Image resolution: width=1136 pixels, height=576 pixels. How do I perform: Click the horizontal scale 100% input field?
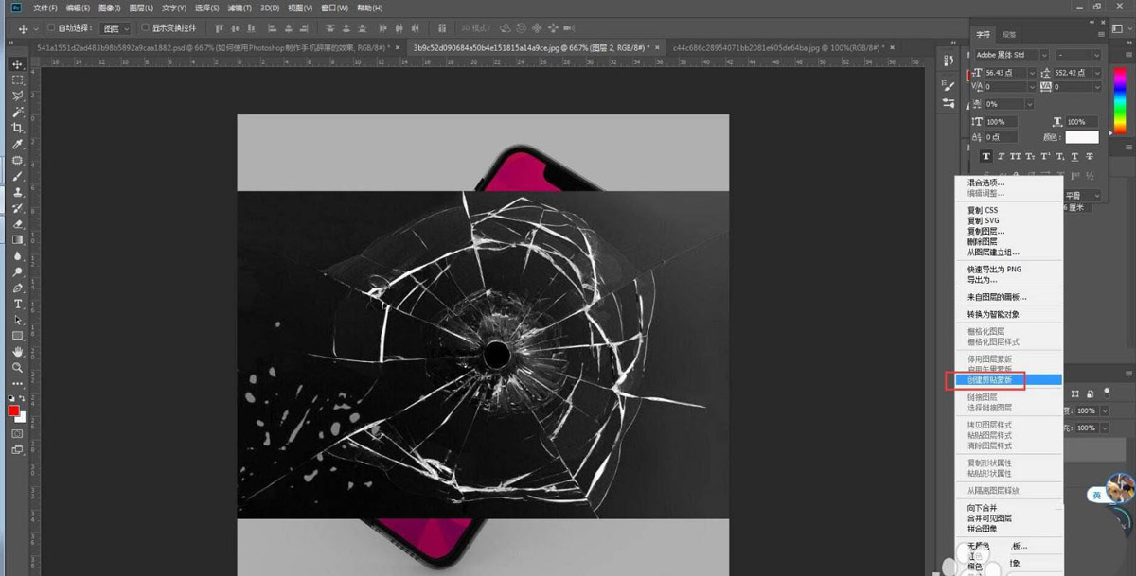click(x=1081, y=122)
